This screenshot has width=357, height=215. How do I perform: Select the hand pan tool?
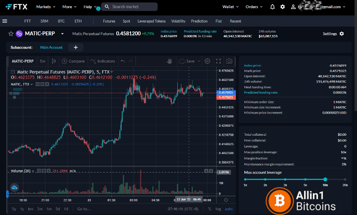pos(169,61)
